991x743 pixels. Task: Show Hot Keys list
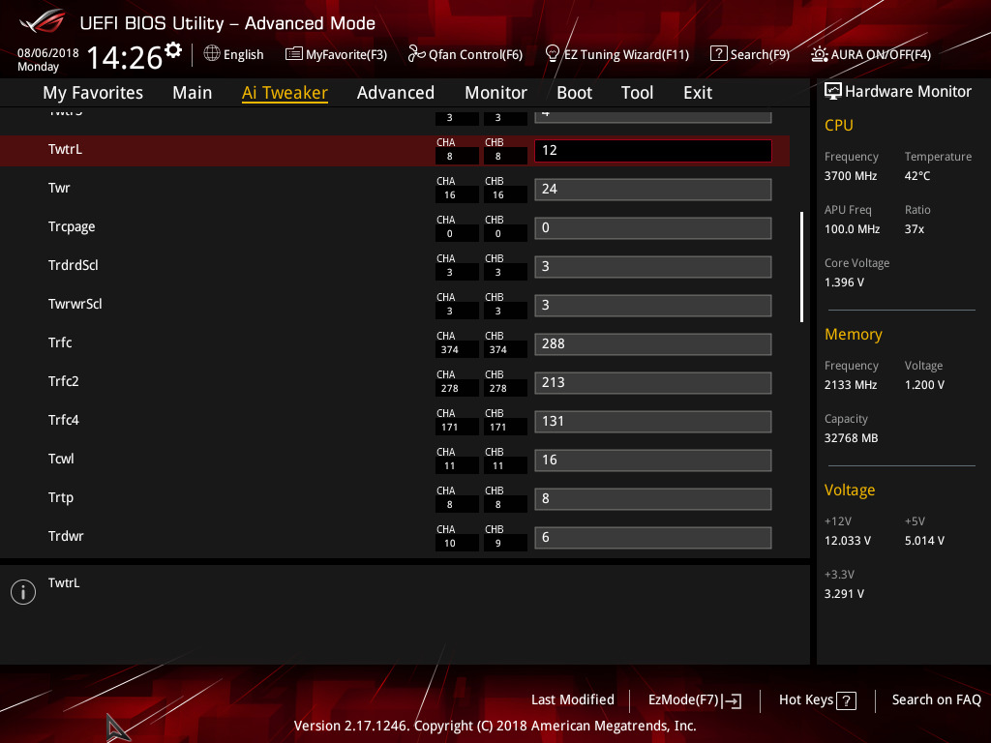point(817,700)
